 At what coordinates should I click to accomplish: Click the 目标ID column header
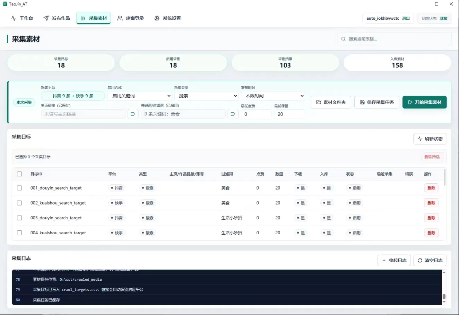coord(36,174)
